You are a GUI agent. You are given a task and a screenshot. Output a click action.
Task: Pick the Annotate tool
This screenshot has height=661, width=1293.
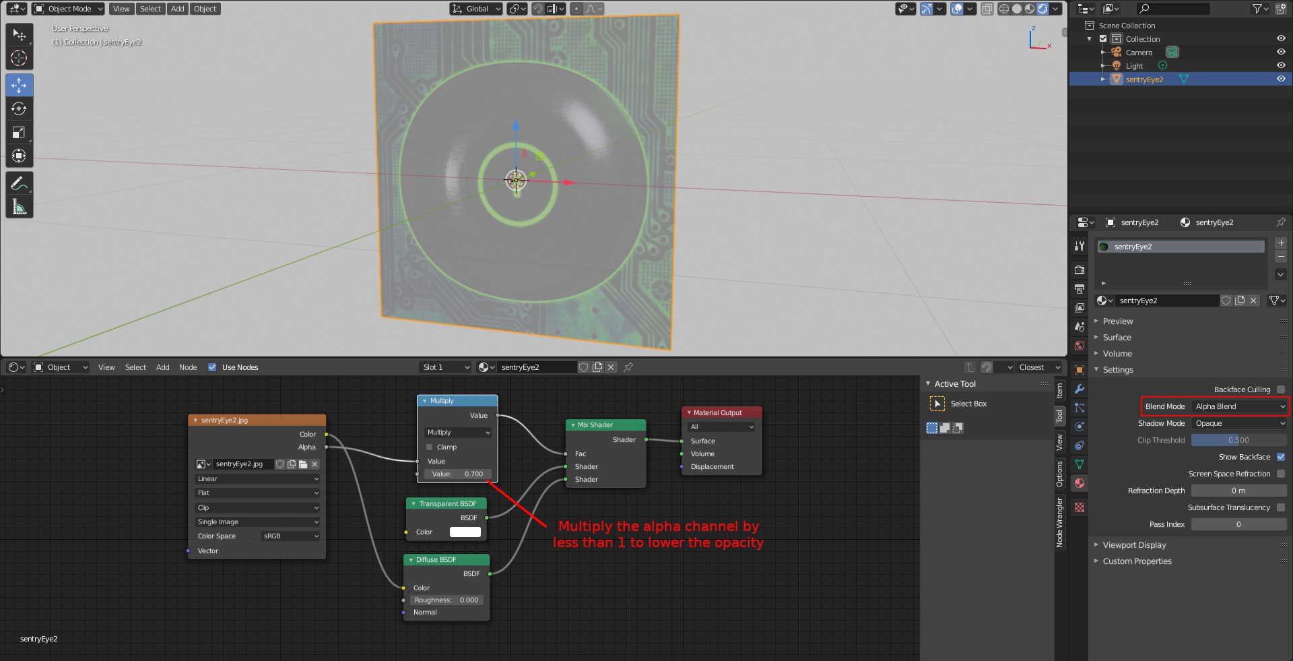coord(19,183)
